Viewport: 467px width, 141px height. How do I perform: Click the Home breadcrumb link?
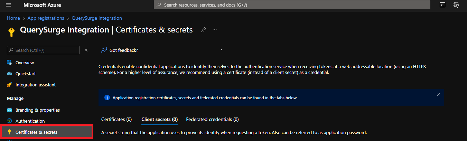13,18
